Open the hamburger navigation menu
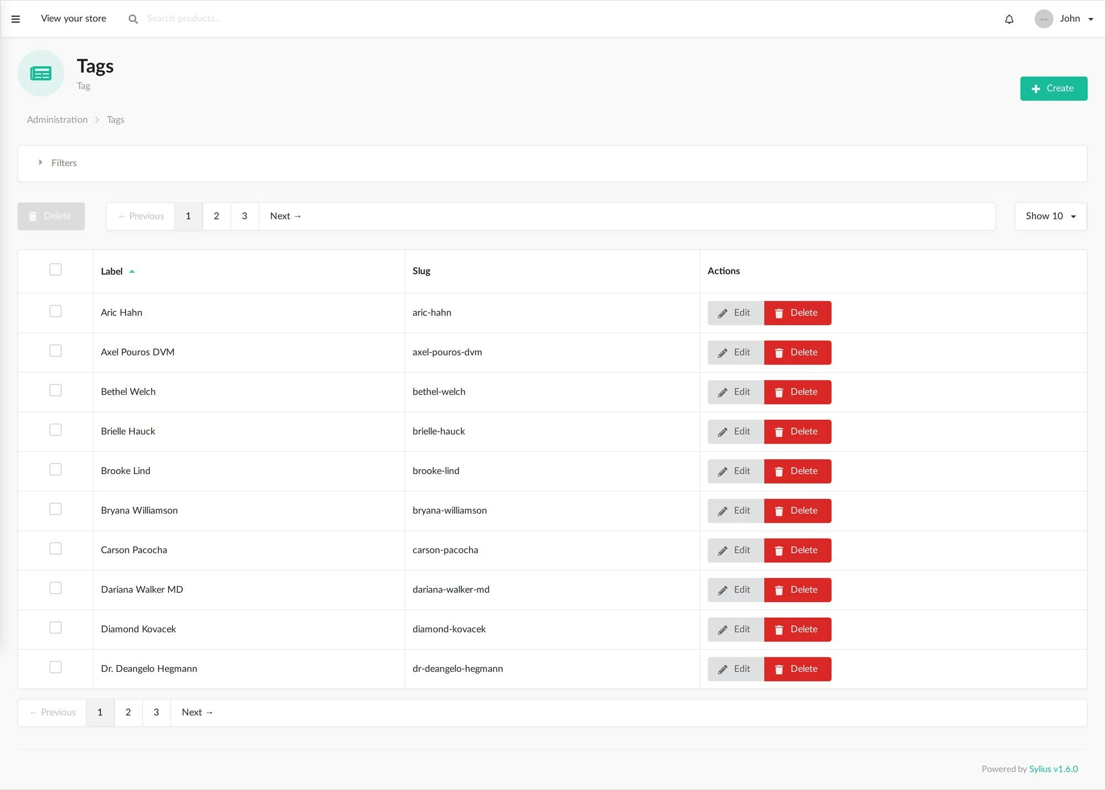This screenshot has width=1105, height=790. click(15, 18)
